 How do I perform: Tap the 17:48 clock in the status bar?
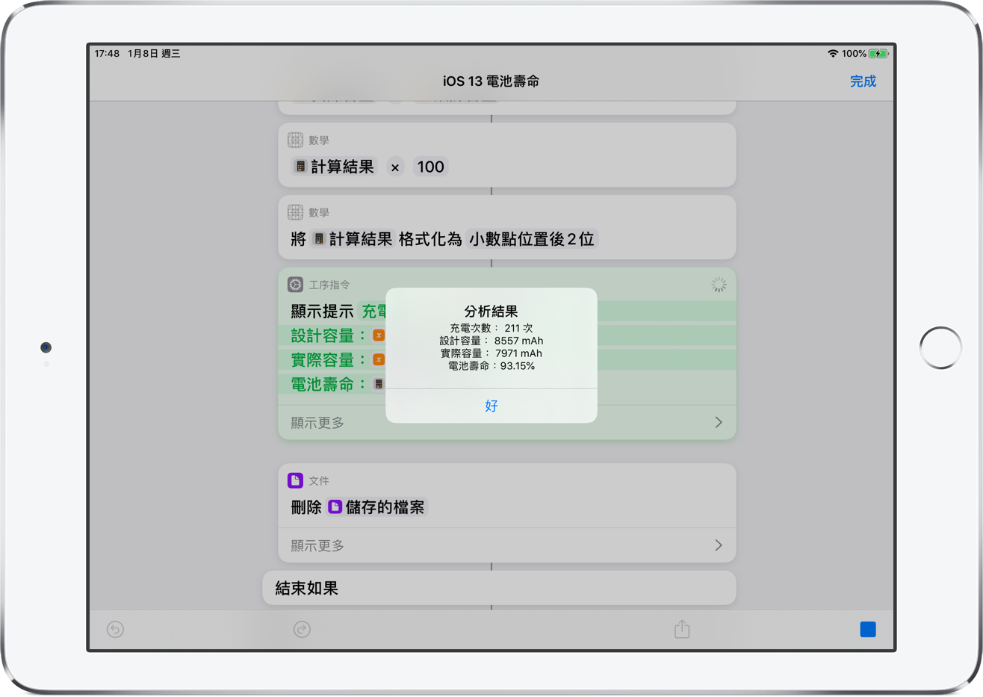click(107, 54)
